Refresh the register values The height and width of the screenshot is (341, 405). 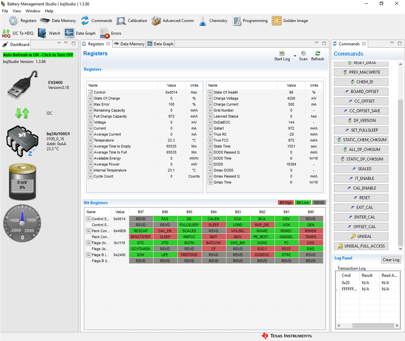point(318,56)
